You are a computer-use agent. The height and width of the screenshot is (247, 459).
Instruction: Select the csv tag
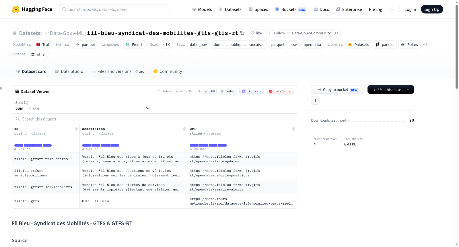click(x=294, y=44)
